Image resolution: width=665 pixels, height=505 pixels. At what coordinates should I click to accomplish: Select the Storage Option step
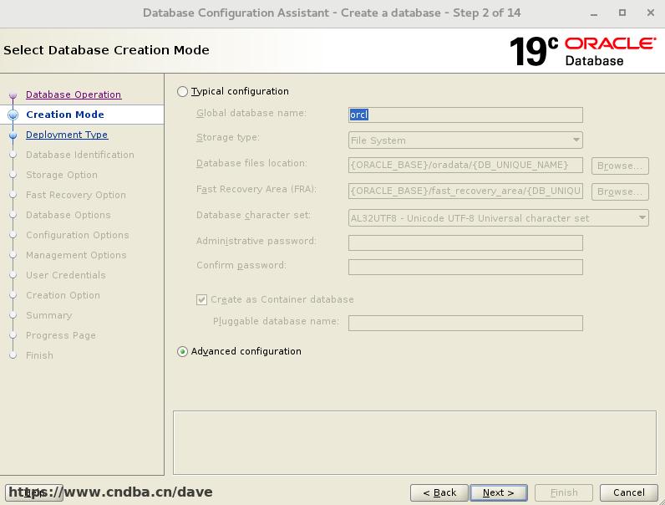coord(62,175)
